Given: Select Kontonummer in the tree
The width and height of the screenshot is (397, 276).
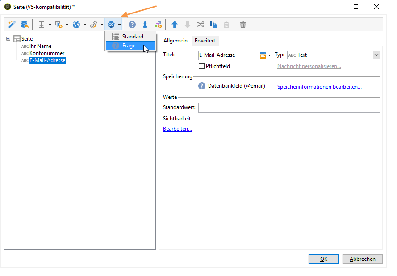Looking at the screenshot, I should (47, 53).
